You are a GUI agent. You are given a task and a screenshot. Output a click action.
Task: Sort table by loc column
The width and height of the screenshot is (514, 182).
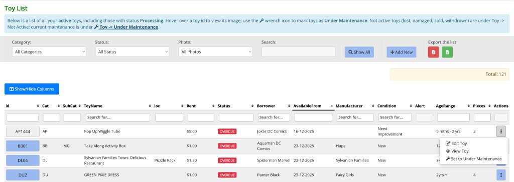(x=182, y=106)
